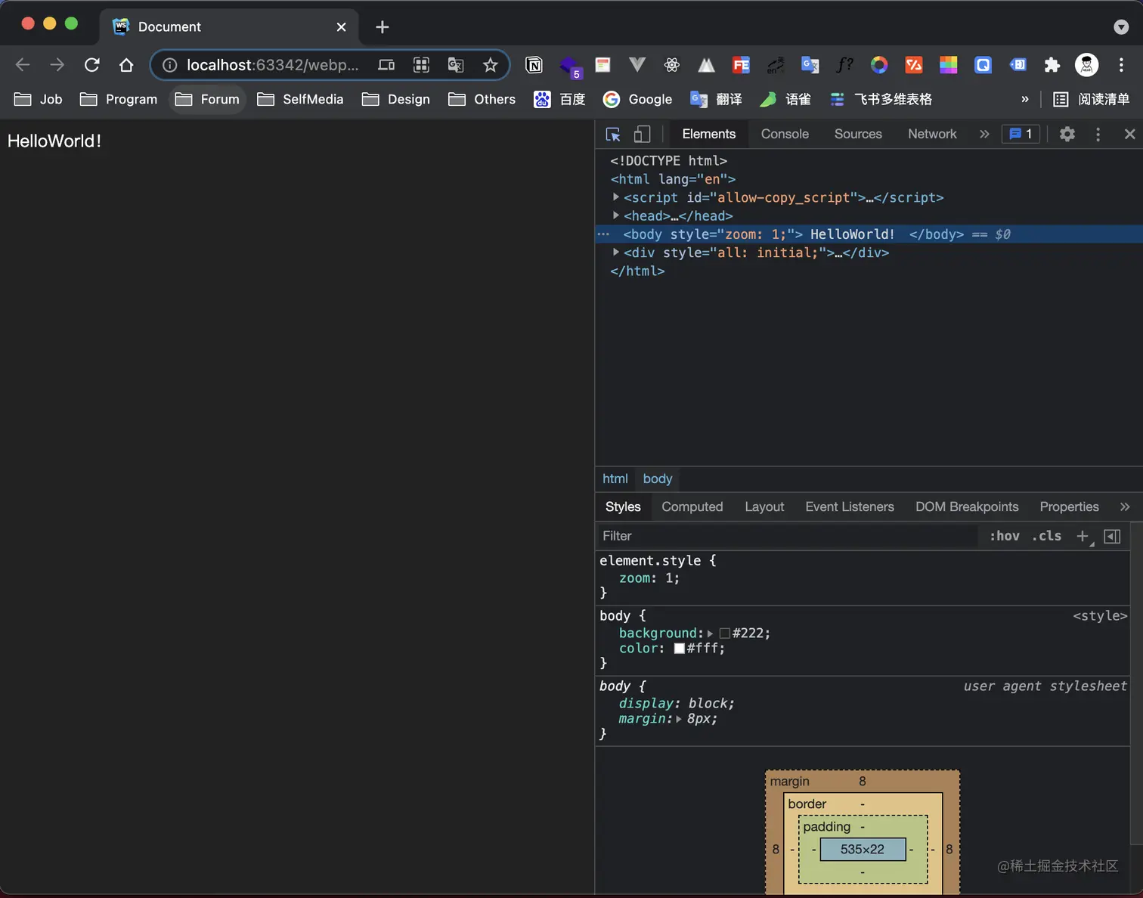
Task: Open the Program bookmarks folder
Action: tap(119, 99)
